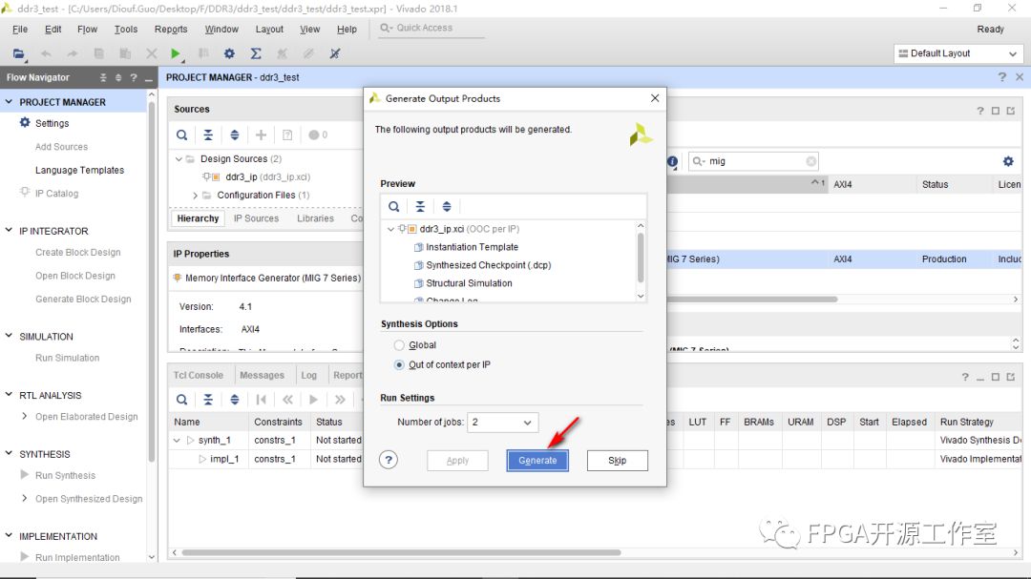The width and height of the screenshot is (1031, 579).
Task: Click search icon in Sources panel
Action: pos(182,135)
